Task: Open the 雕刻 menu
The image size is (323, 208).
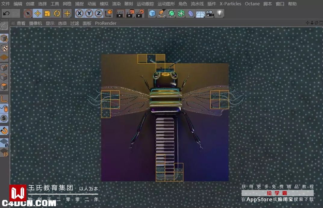Action: pos(129,4)
